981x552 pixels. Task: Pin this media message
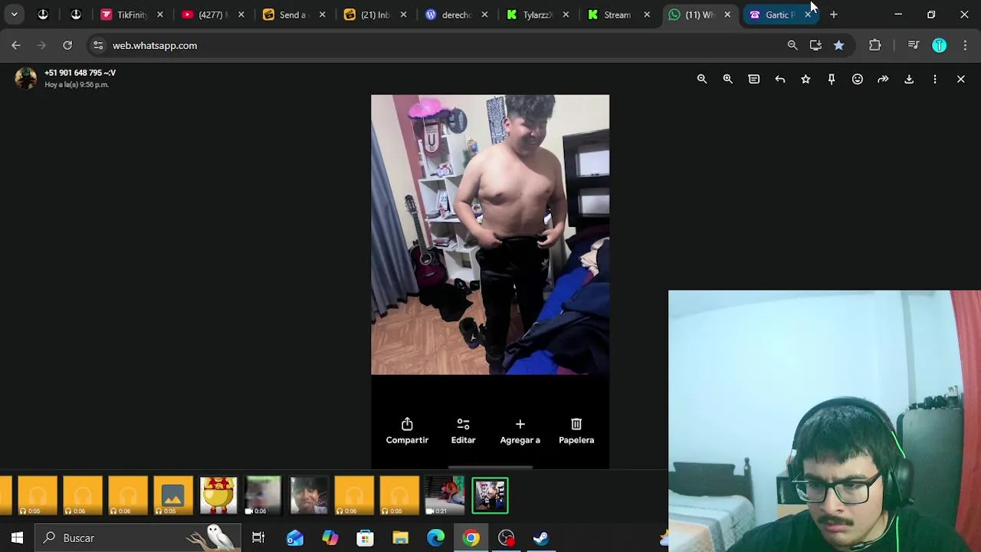[832, 79]
